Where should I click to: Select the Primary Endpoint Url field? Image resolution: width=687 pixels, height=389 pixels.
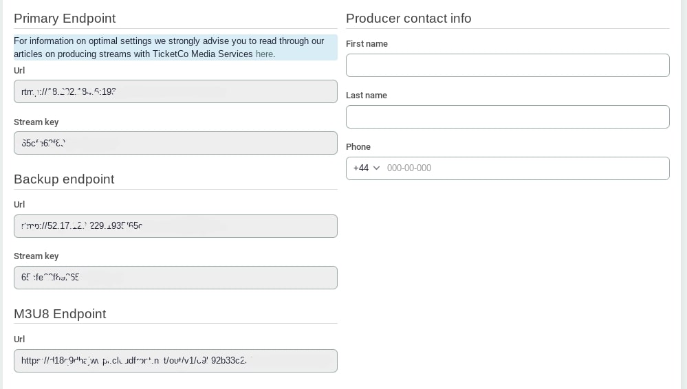175,91
